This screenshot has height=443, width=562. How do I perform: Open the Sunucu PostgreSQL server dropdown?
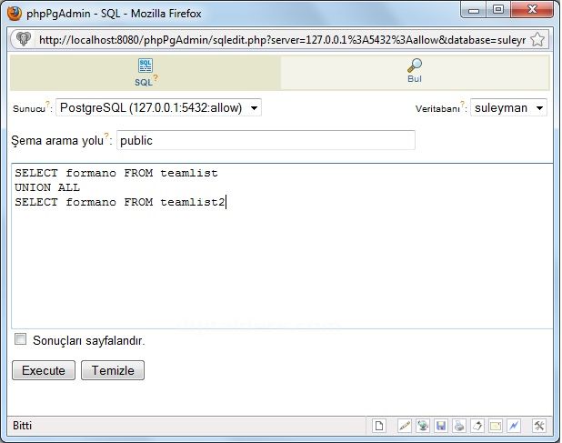(x=158, y=107)
